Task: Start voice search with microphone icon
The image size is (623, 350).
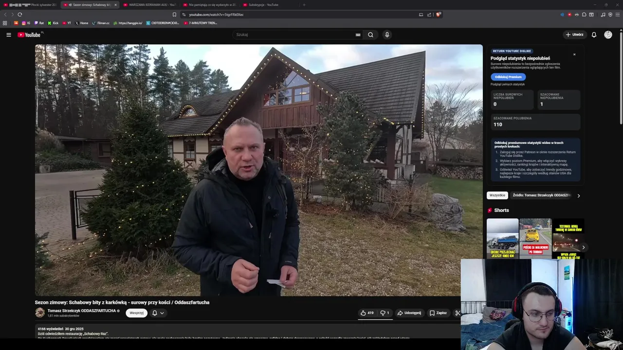Action: click(x=387, y=35)
